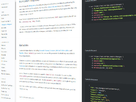Open the Introduction link in sidebar
The height and width of the screenshot is (102, 136).
click(x=4, y=7)
